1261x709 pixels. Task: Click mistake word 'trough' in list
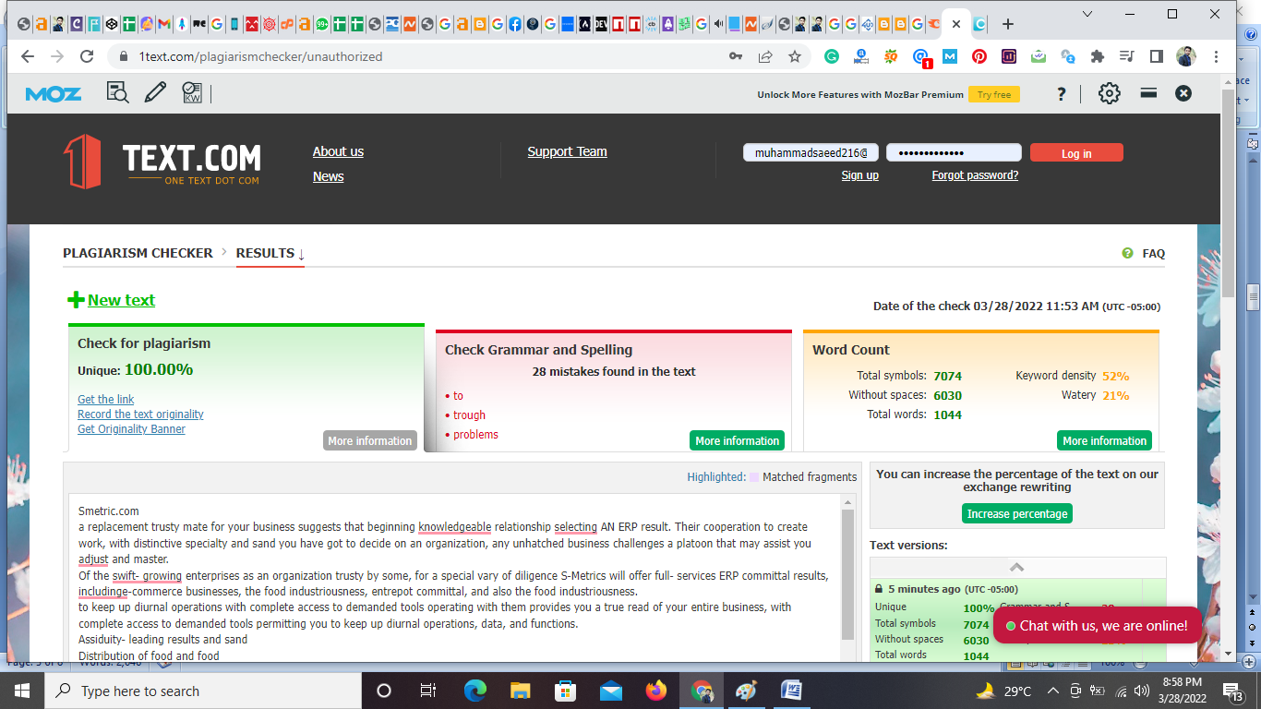(x=469, y=415)
